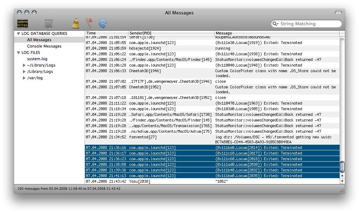Open the search magnifier options dropdown
The width and height of the screenshot is (359, 213).
(275, 24)
